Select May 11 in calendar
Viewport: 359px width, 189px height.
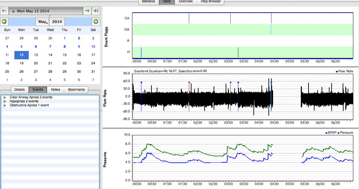[7, 55]
